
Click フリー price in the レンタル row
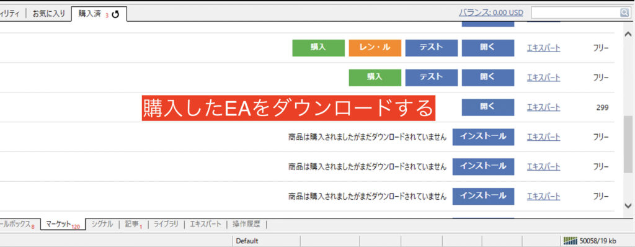pos(601,48)
